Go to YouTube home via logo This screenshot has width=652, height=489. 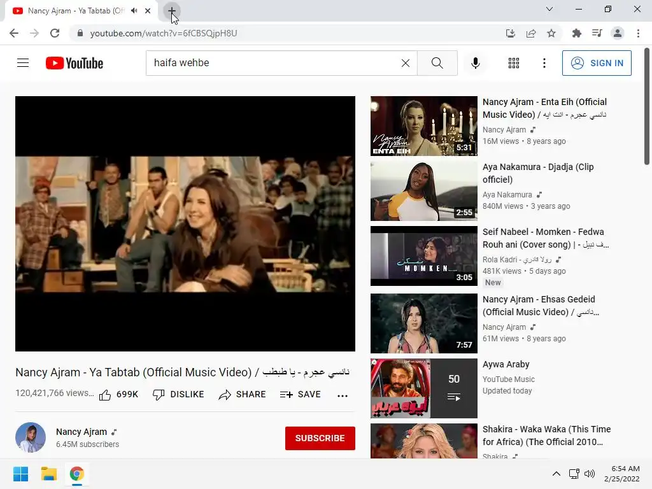coord(74,63)
